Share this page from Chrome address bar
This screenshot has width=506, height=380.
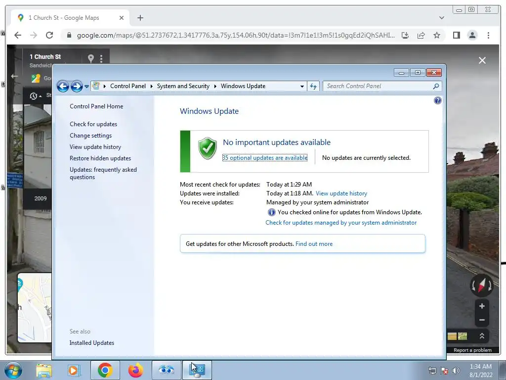(x=421, y=35)
